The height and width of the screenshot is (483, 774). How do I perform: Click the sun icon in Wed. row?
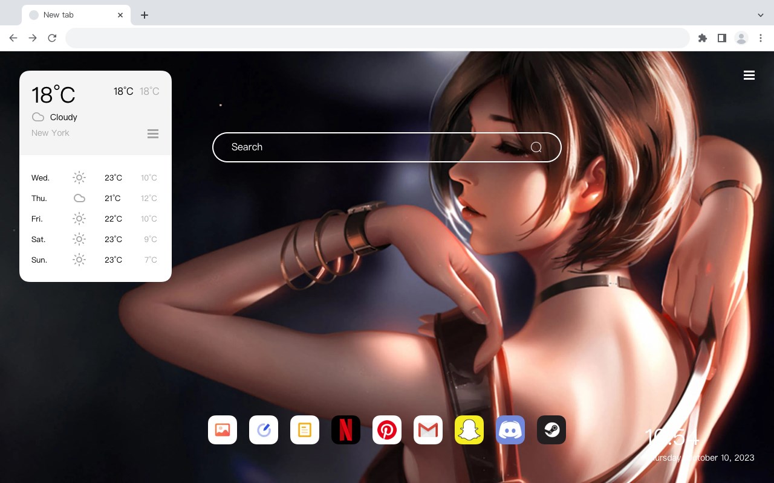click(79, 178)
